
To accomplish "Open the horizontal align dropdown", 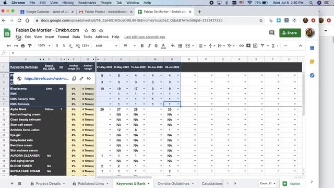I will 202,45.
